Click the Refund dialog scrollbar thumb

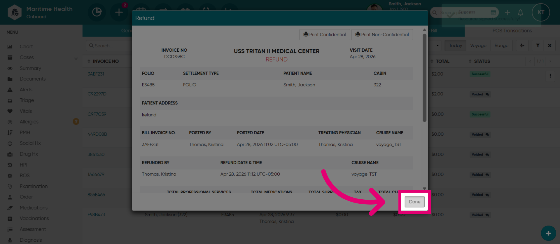pyautogui.click(x=424, y=77)
